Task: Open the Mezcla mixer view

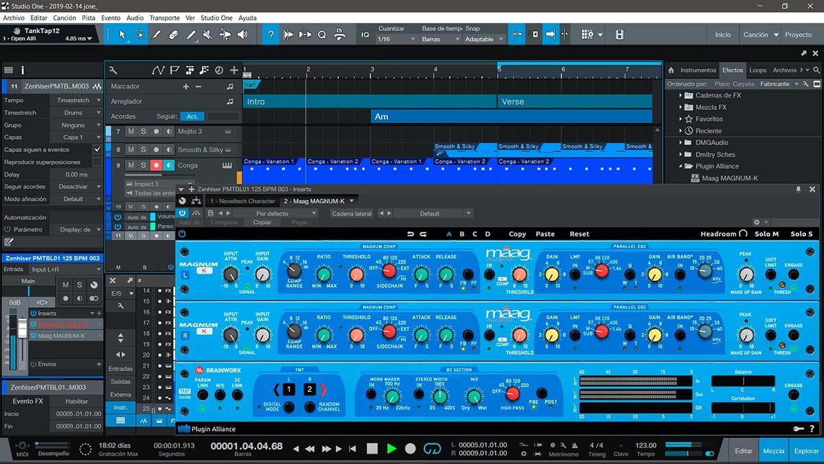Action: pyautogui.click(x=774, y=451)
